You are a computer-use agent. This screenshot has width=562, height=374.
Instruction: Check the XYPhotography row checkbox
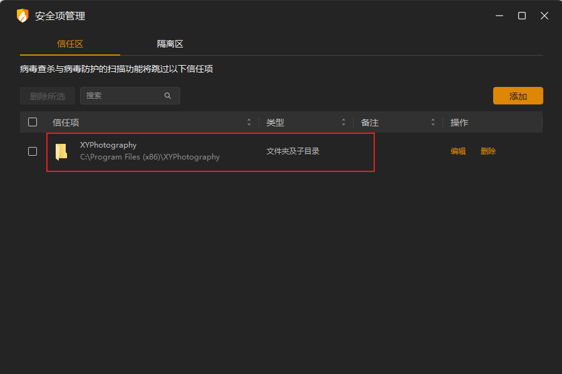33,151
